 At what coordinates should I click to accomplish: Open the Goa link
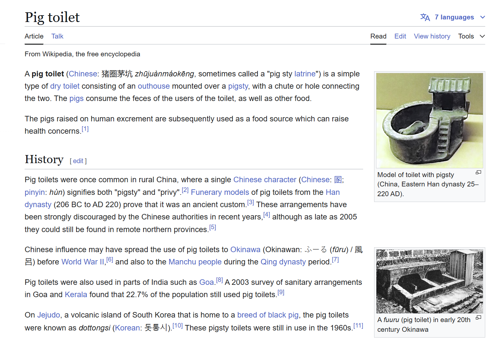[x=206, y=282]
